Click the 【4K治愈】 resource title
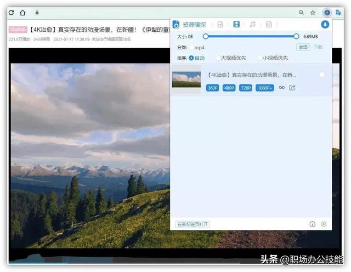 pos(252,75)
